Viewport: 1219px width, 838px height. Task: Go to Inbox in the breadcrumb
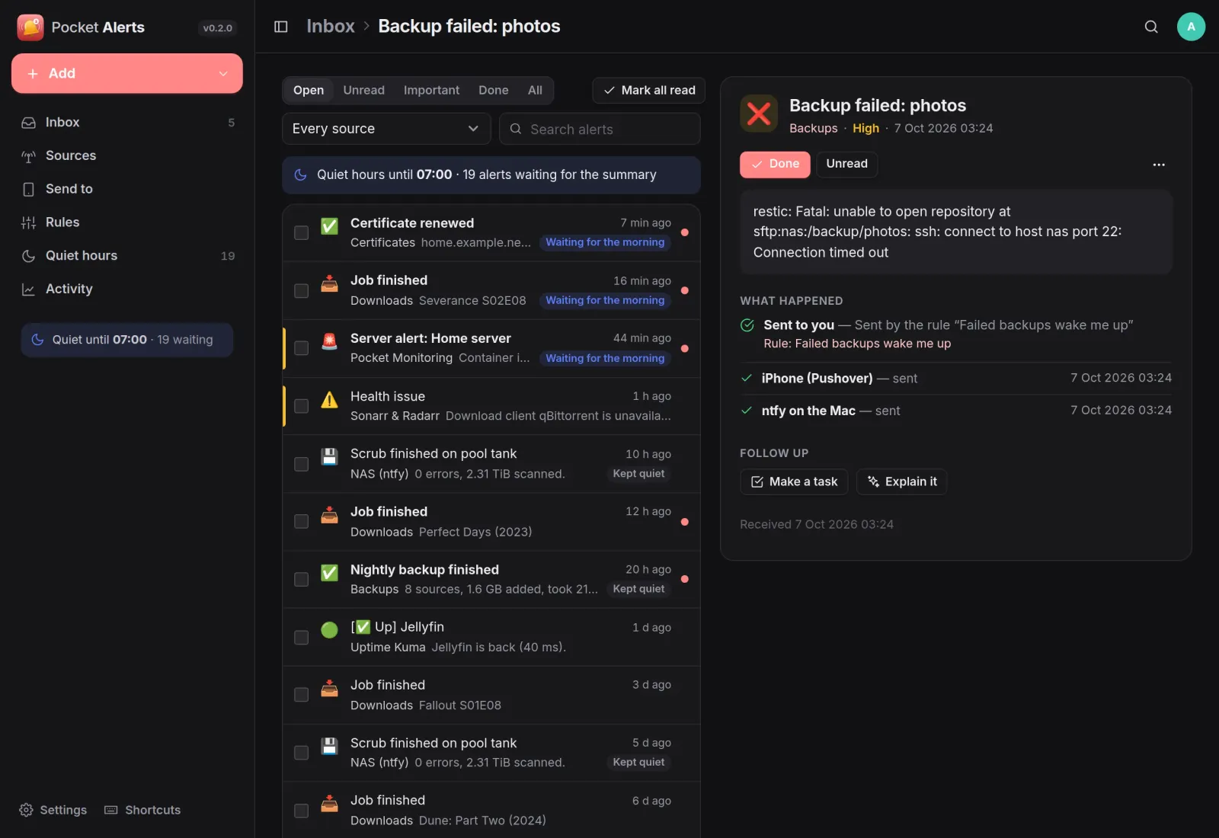pyautogui.click(x=331, y=27)
